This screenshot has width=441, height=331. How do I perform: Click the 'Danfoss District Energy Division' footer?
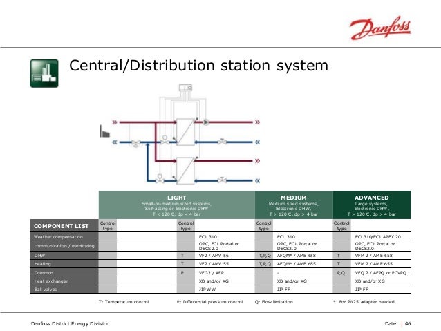tap(70, 323)
